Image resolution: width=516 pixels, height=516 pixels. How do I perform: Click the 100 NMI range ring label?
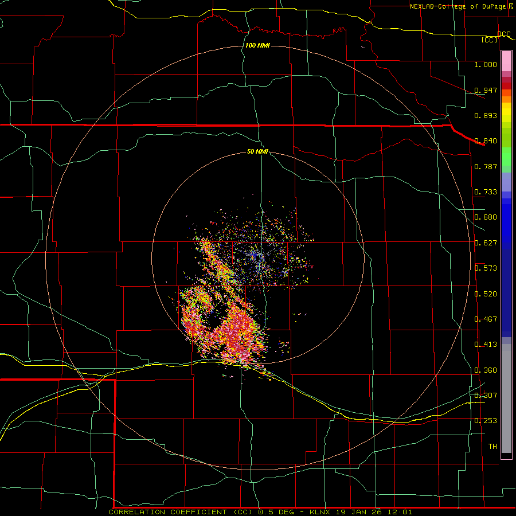[x=257, y=45]
